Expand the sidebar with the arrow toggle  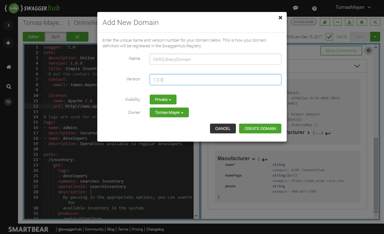[9, 25]
